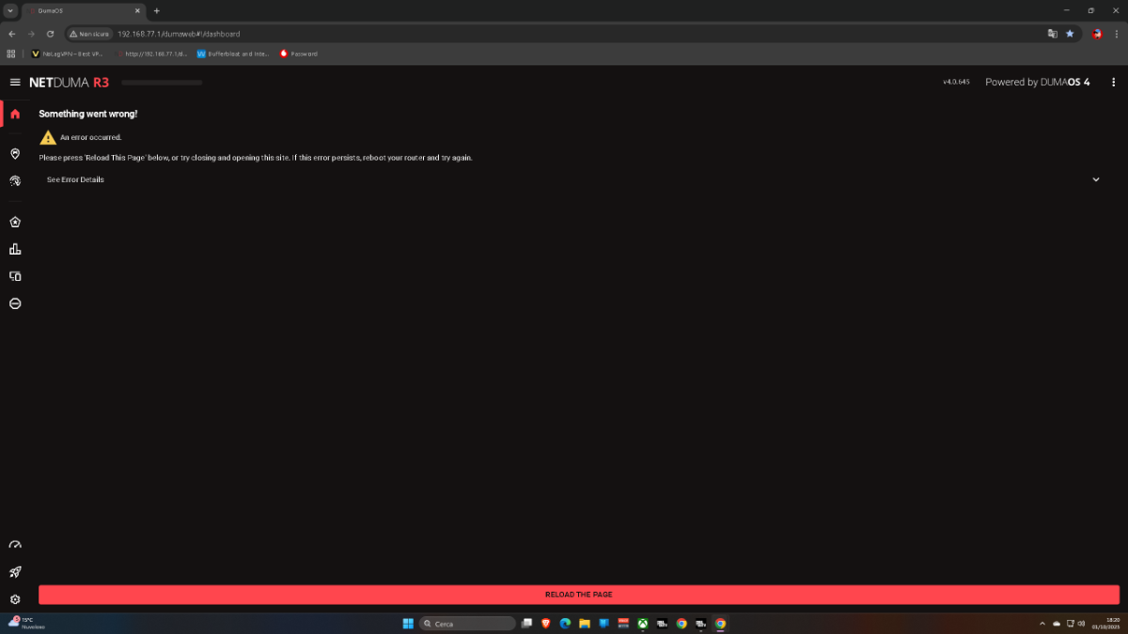Screen dimensions: 1128x634
Task: Click the circle-minus block sidebar icon
Action: pos(15,303)
